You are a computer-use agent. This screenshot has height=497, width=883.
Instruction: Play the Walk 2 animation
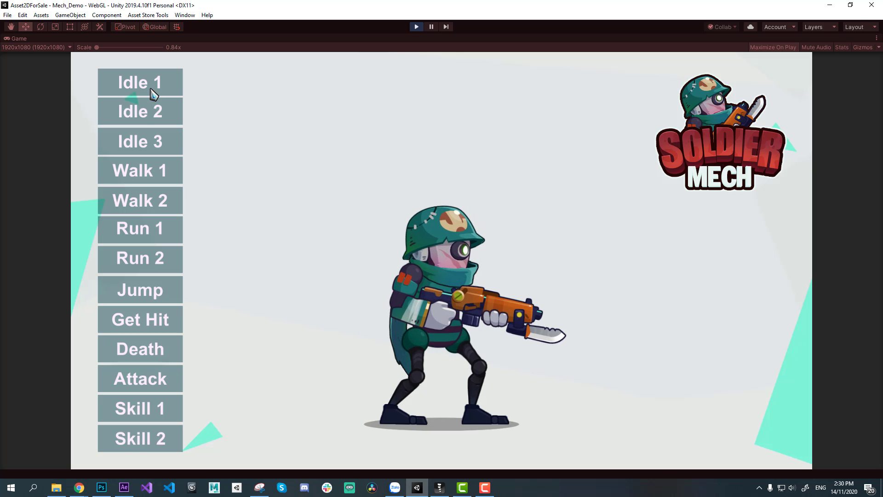point(140,200)
